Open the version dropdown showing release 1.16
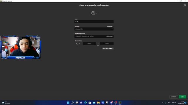The height and width of the screenshot is (105, 188). click(94, 29)
